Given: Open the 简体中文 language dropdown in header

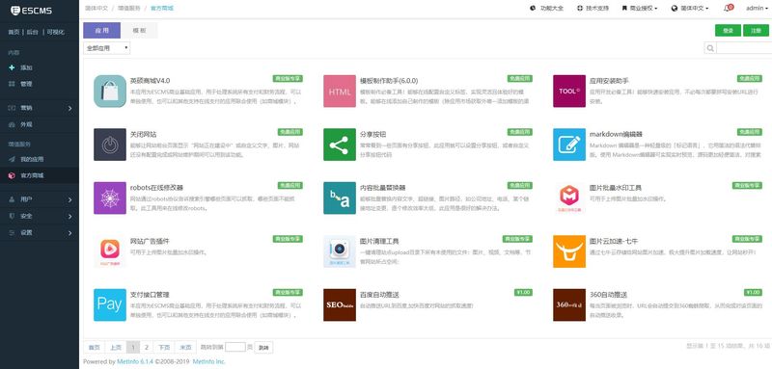Looking at the screenshot, I should pos(690,9).
